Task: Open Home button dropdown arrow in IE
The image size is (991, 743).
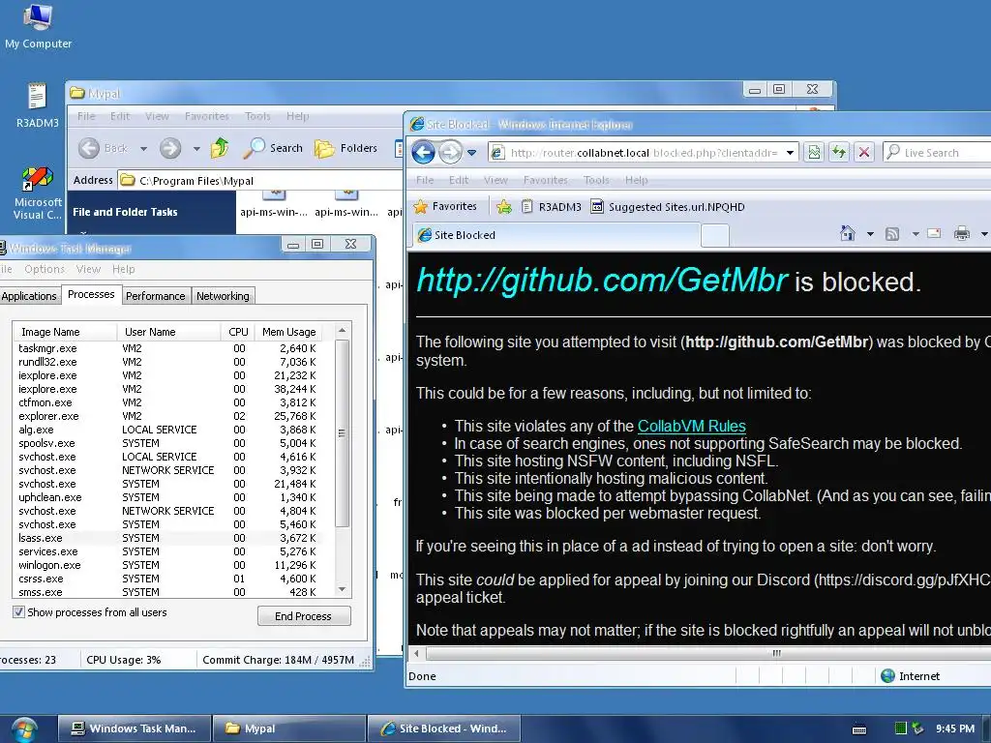Action: point(870,234)
